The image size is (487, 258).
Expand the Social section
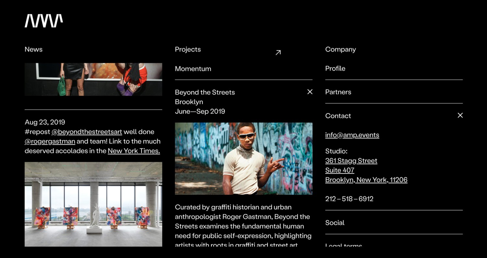pos(335,223)
